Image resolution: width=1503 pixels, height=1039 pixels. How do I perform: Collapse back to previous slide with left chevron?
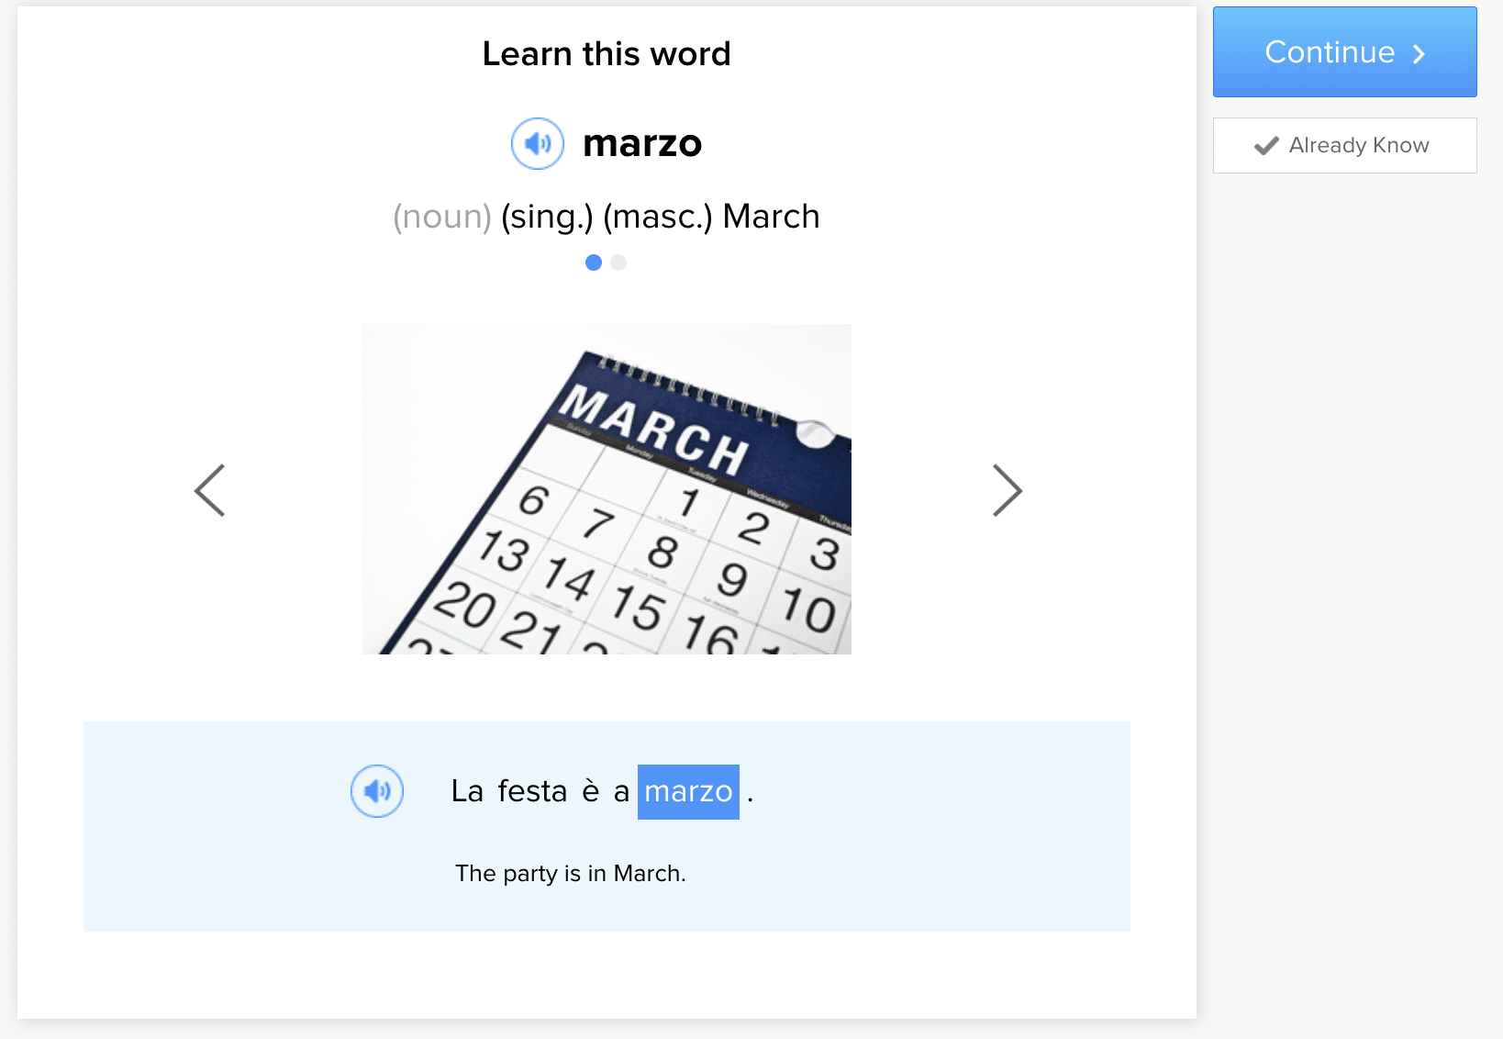209,490
